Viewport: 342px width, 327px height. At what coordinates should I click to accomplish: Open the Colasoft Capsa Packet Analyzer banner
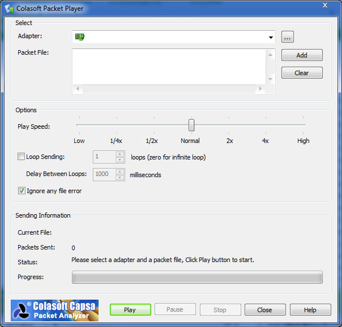coord(55,310)
